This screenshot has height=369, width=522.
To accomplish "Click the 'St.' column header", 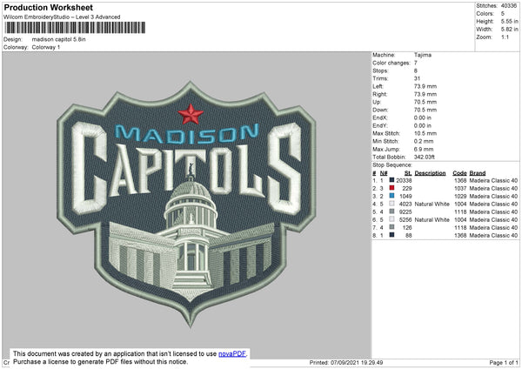I will tap(409, 173).
